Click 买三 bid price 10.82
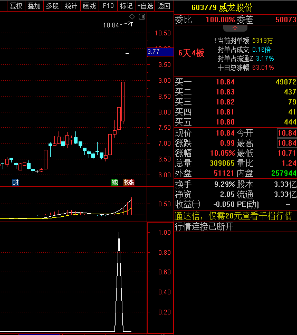The height and width of the screenshot is (335, 297). (x=225, y=102)
